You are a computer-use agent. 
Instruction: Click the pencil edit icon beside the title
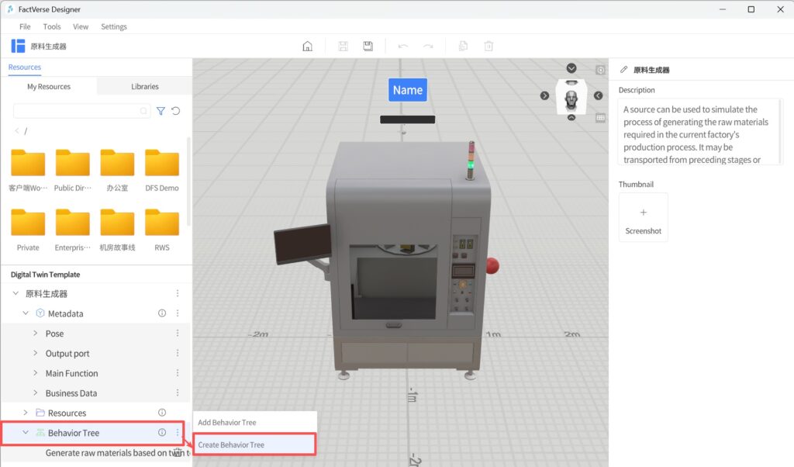(x=623, y=70)
